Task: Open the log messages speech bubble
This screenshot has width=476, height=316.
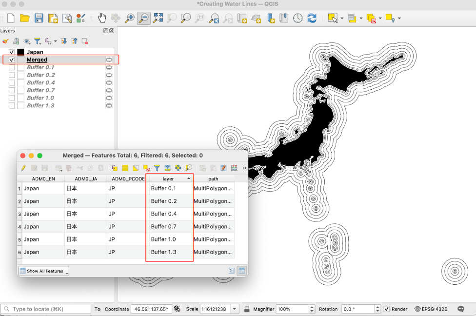Action: click(x=461, y=309)
